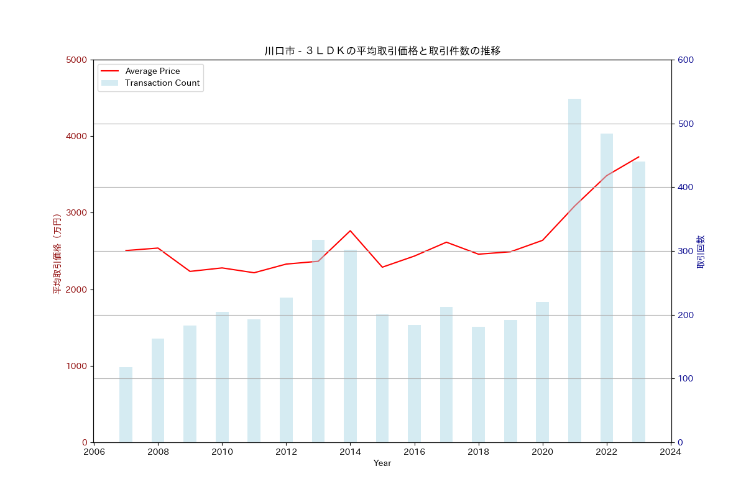Click the 2017 transaction count bar

click(446, 375)
